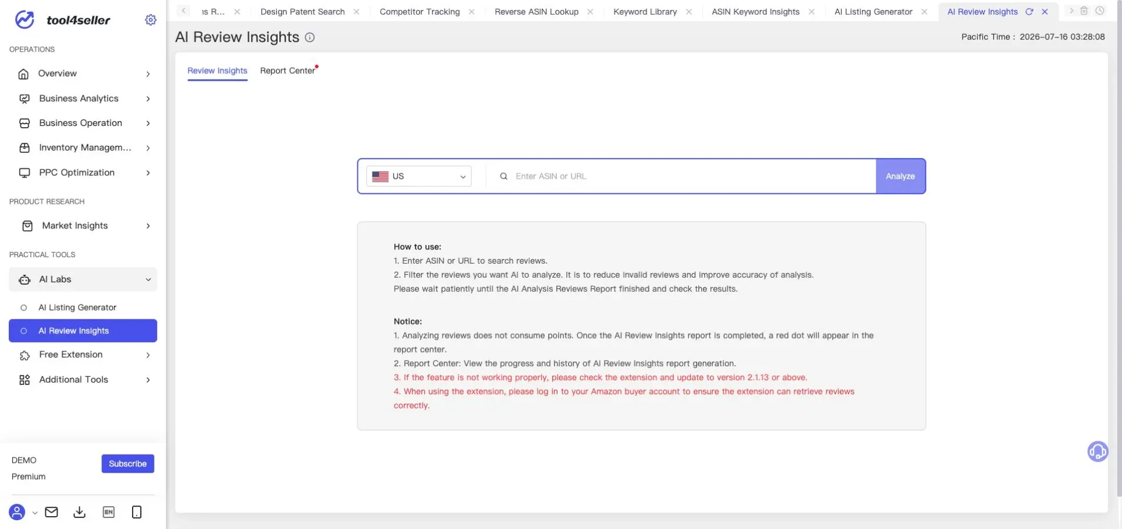Expand the Business Analytics menu
Screen dimensions: 1122x529
tap(148, 98)
